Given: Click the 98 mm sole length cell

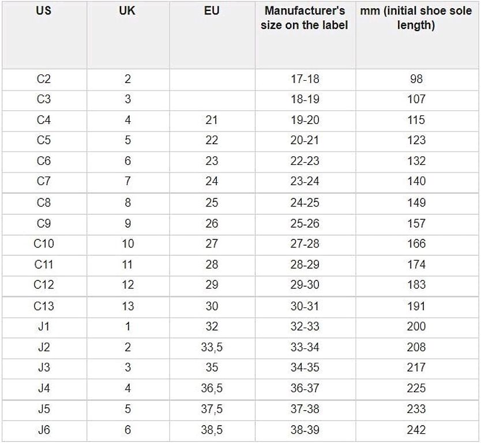Looking at the screenshot, I should click(416, 79).
